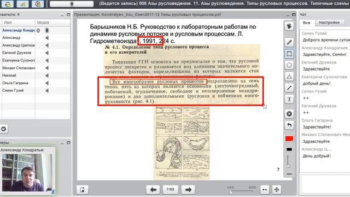The image size is (350, 197).
Task: Click third top bar recording button
Action: pyautogui.click(x=38, y=4)
